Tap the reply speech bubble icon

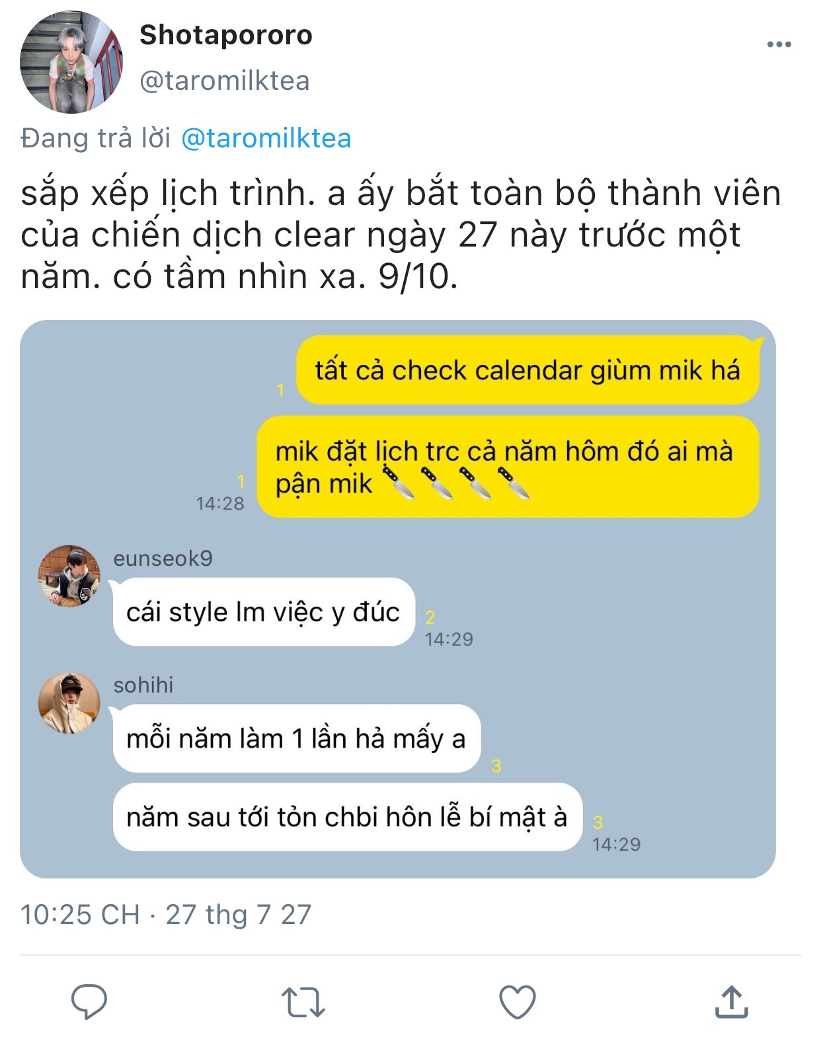tap(89, 1001)
